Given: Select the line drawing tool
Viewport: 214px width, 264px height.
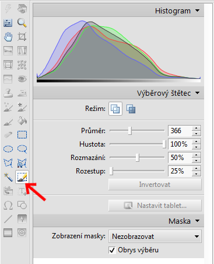Looking at the screenshot, I should coord(8,219).
